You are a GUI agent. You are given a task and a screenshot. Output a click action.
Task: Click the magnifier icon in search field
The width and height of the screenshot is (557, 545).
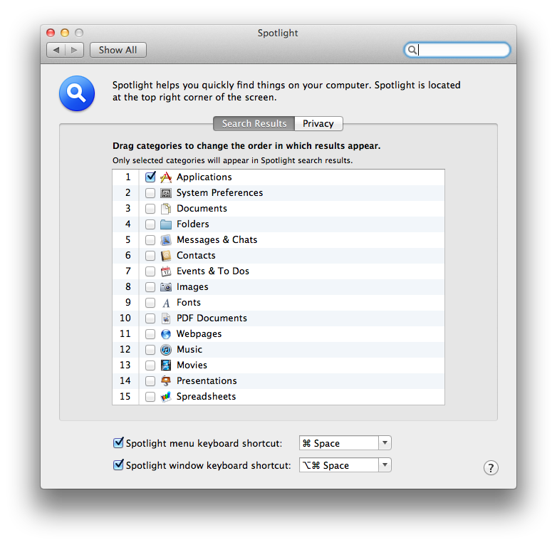click(412, 50)
